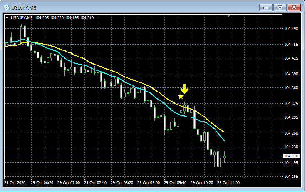Image resolution: width=305 pixels, height=192 pixels.
Task: Click the USDJPY,M5 window title text
Action: click(24, 8)
